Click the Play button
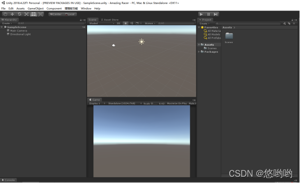300x183 pixels. [x=201, y=14]
